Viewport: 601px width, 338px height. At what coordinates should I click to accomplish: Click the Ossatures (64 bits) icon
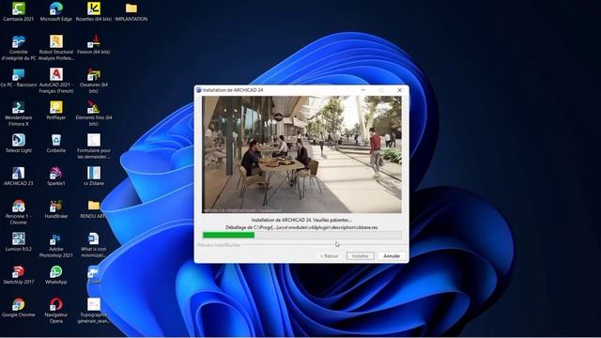click(94, 81)
